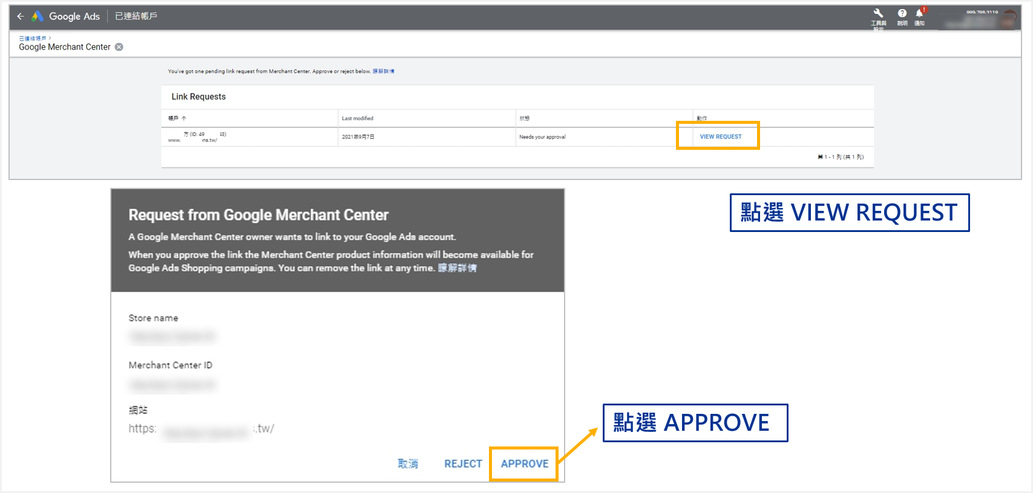The width and height of the screenshot is (1033, 493).
Task: Click the Google Ads logo
Action: tap(65, 16)
